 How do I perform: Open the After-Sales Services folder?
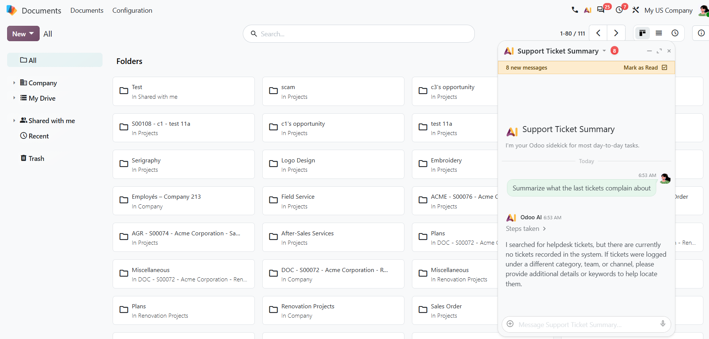tap(333, 237)
